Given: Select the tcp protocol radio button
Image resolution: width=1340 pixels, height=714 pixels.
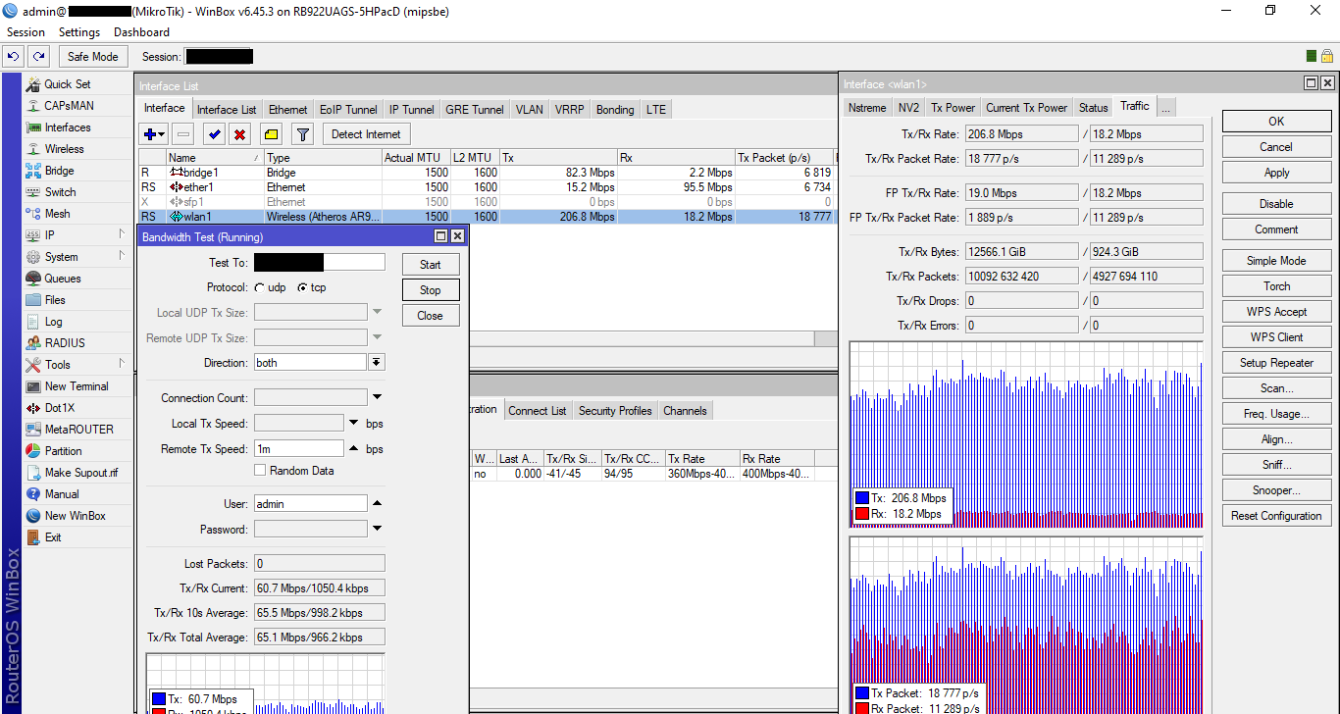Looking at the screenshot, I should (302, 288).
